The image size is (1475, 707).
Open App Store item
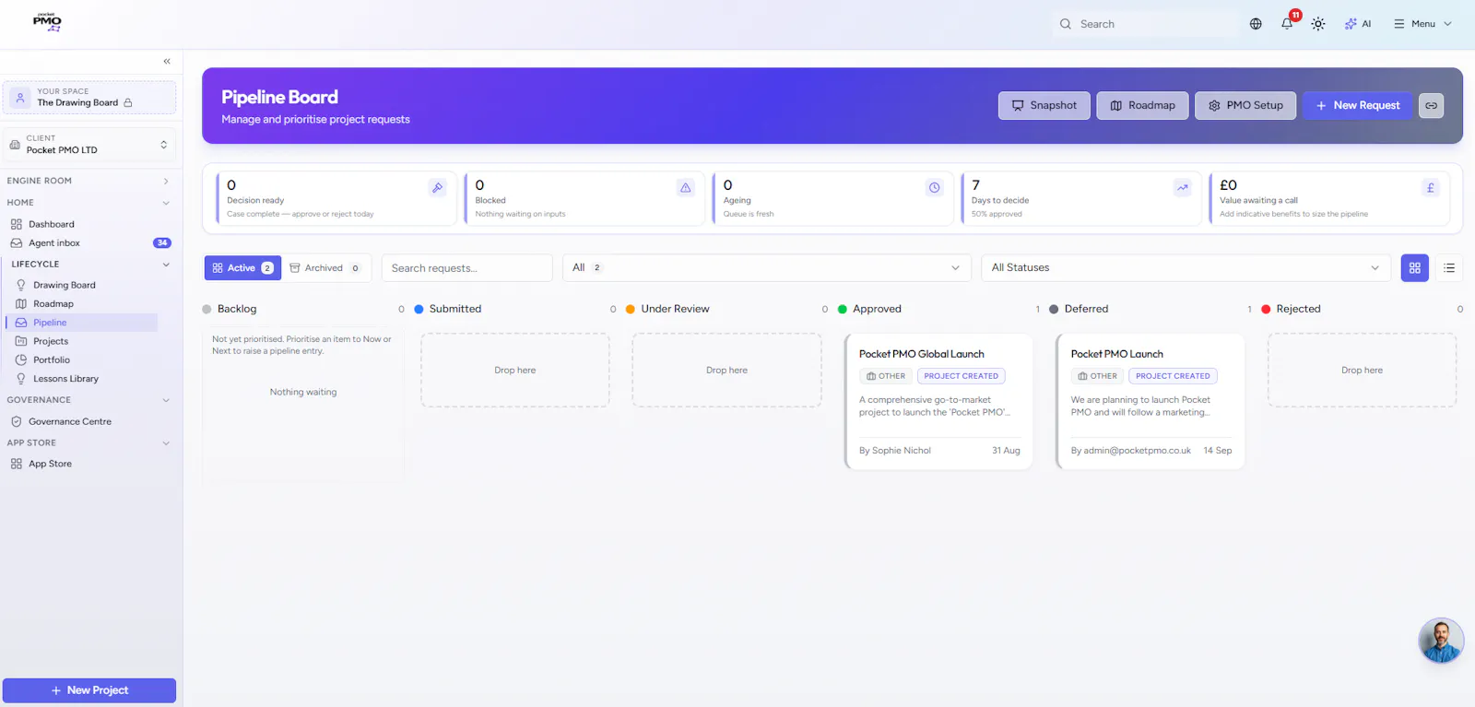50,465
